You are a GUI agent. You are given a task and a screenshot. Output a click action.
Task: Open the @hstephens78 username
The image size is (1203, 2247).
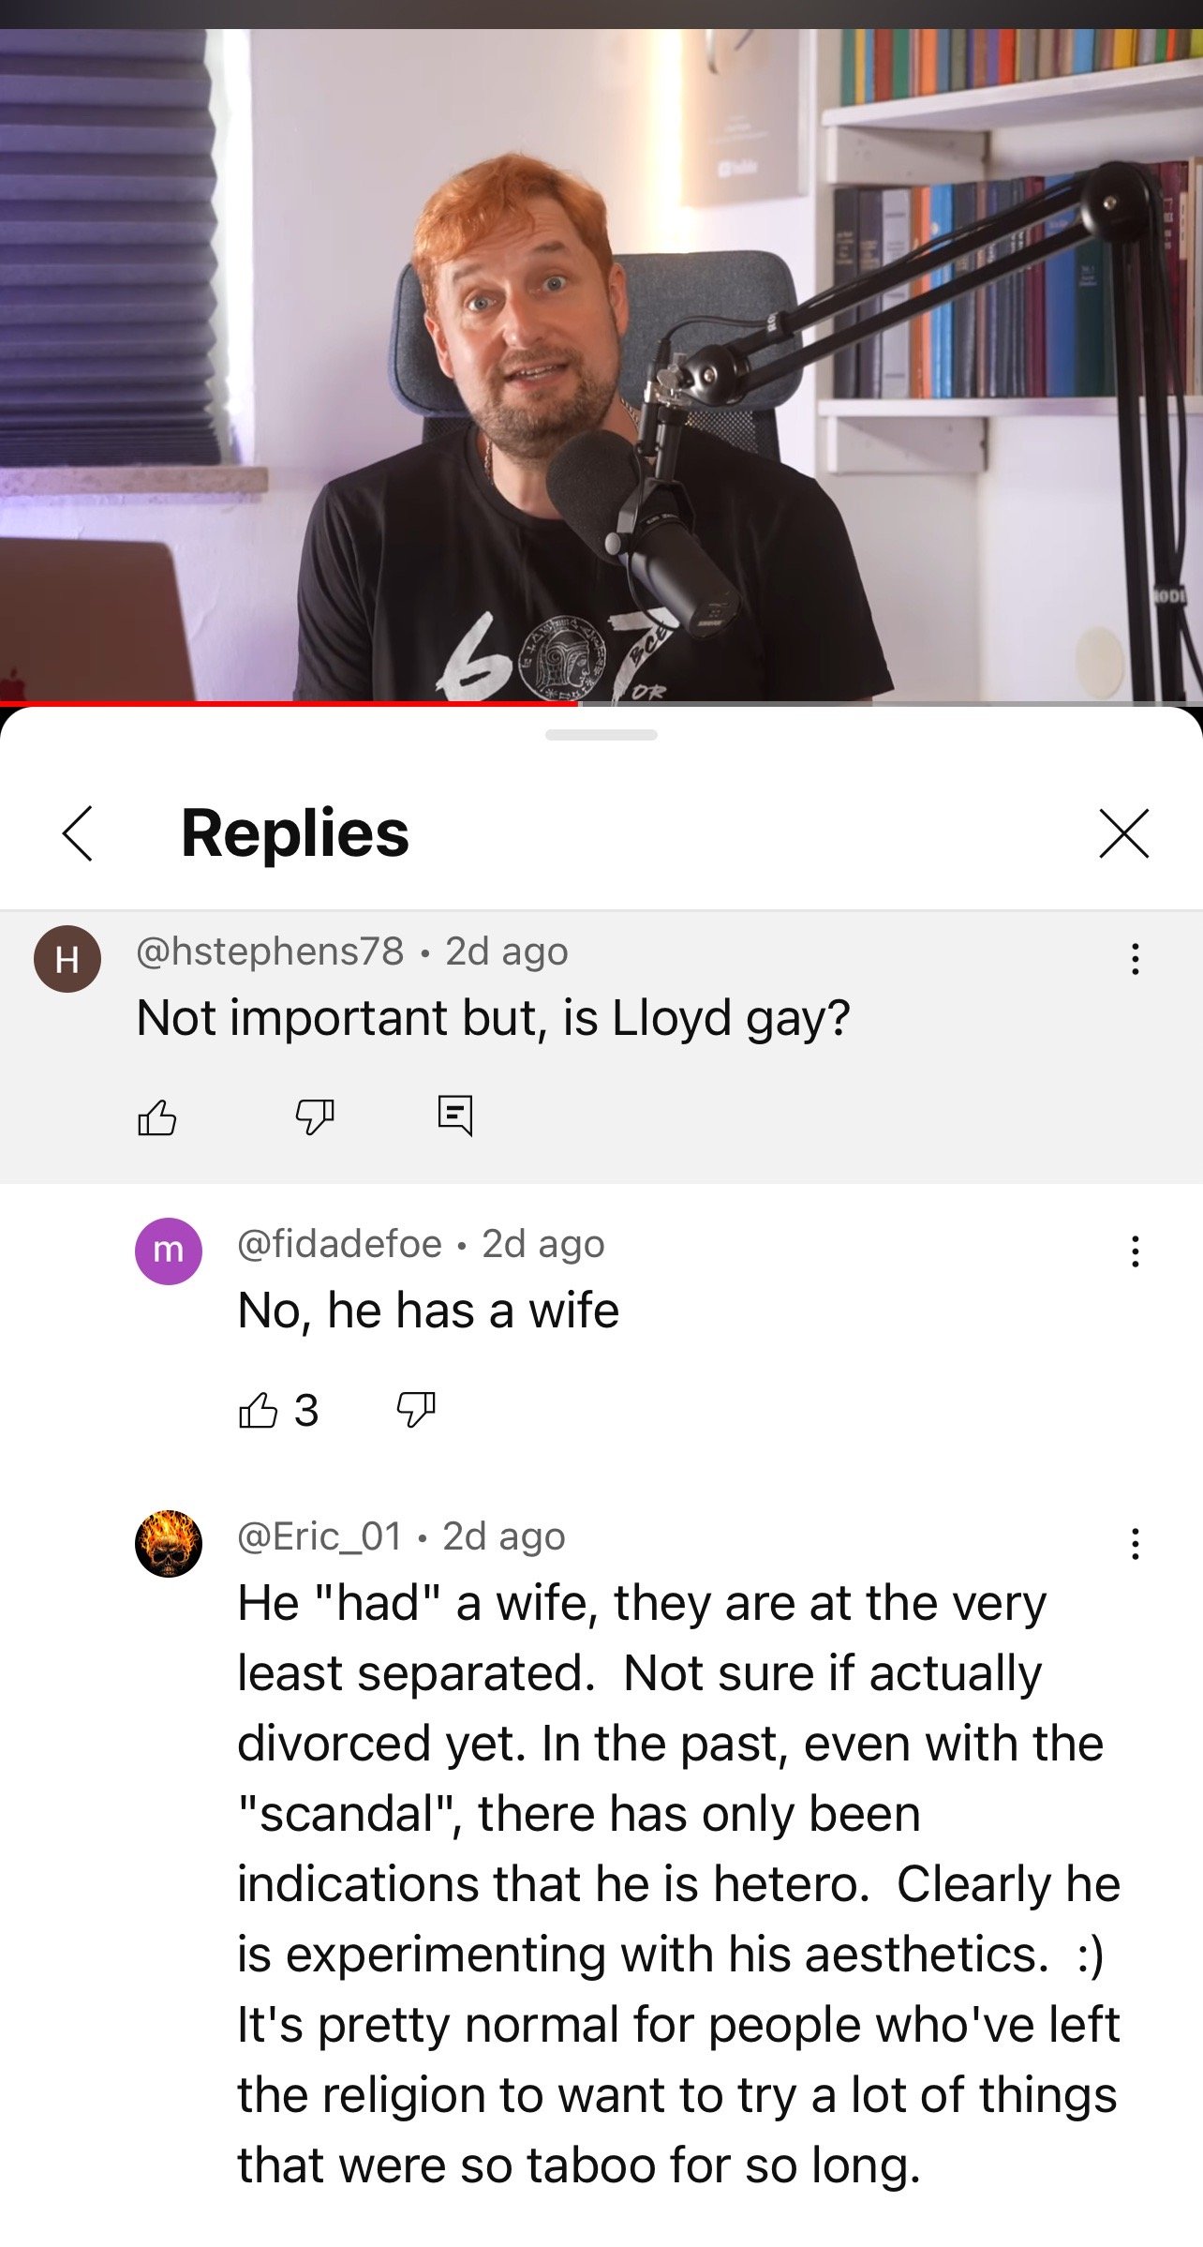pyautogui.click(x=270, y=951)
